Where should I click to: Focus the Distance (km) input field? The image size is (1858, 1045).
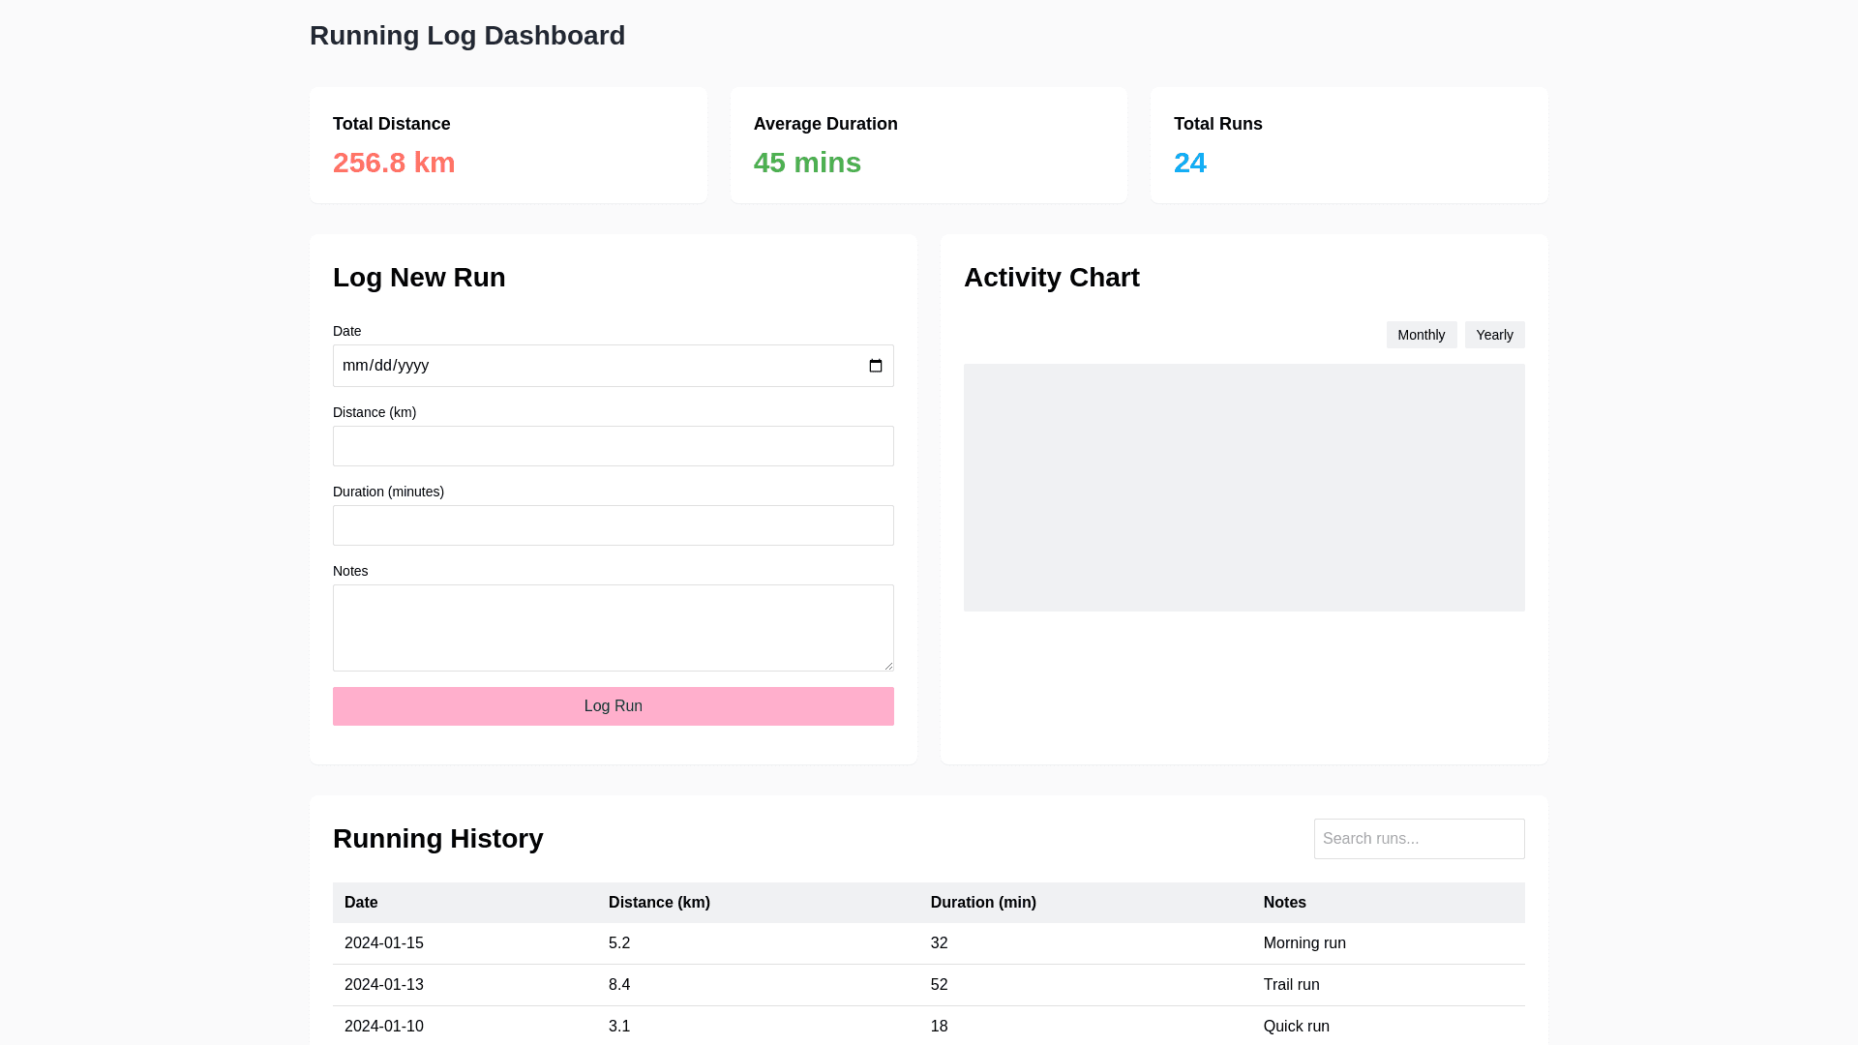pos(613,446)
